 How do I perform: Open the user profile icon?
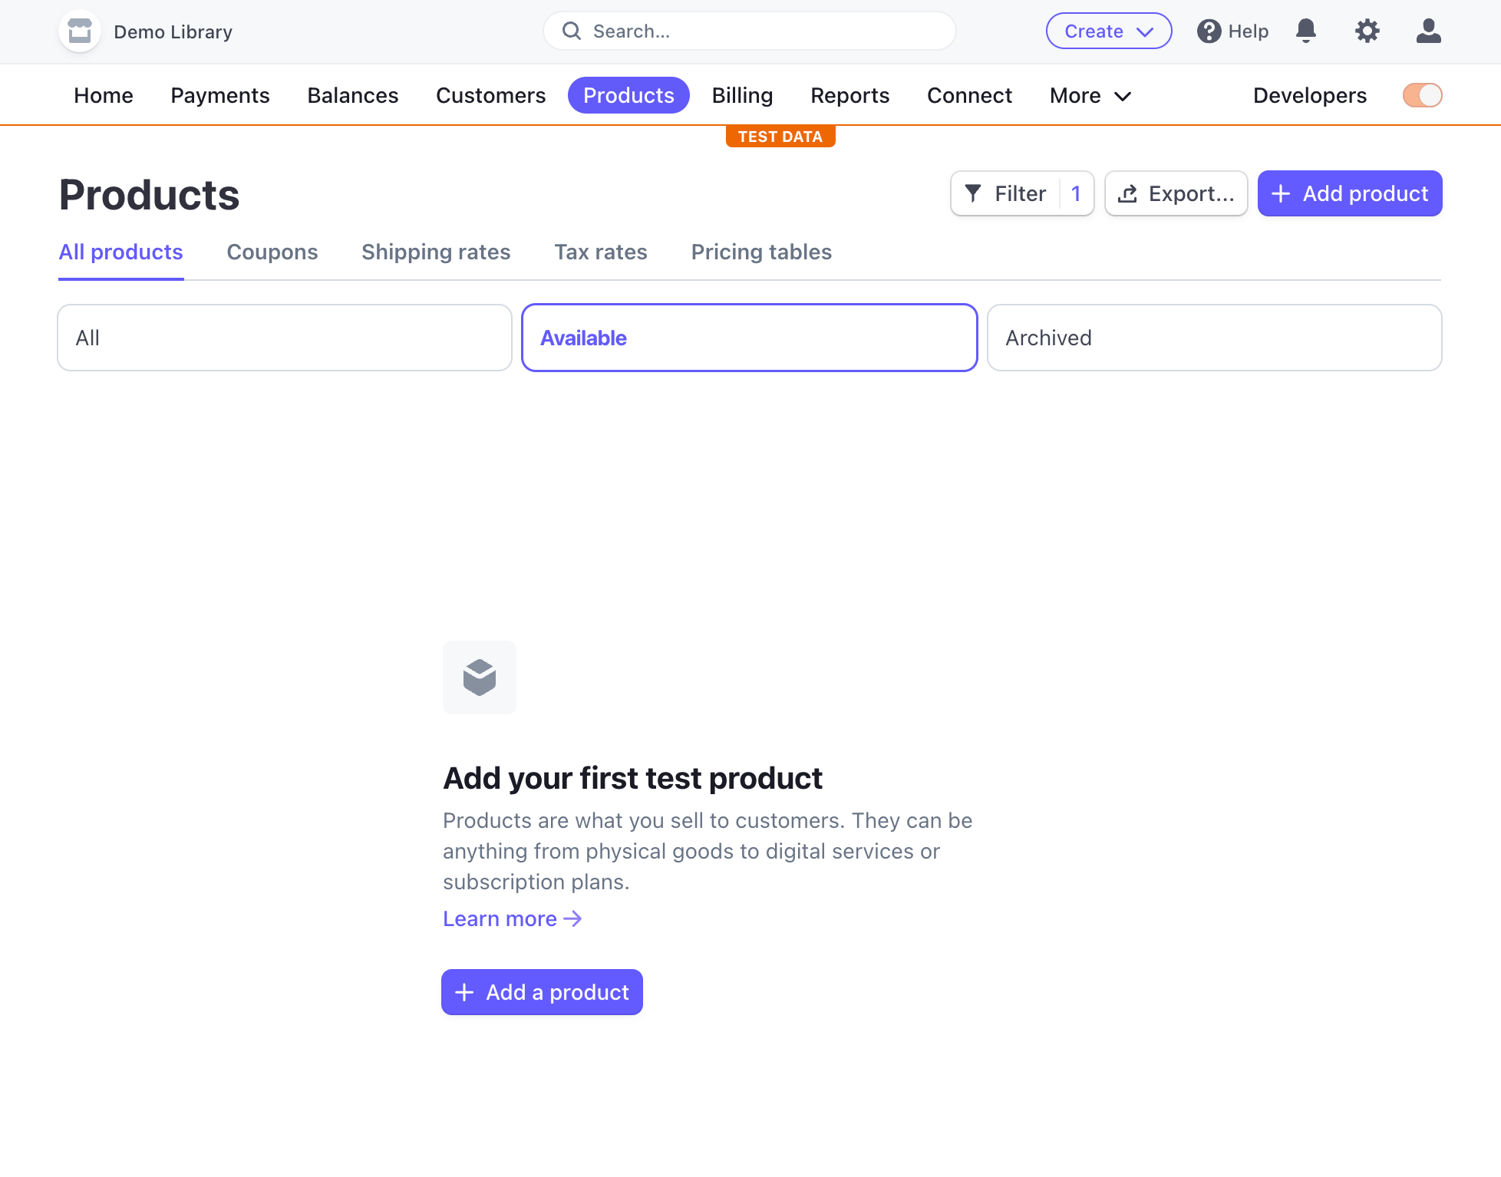(1428, 31)
